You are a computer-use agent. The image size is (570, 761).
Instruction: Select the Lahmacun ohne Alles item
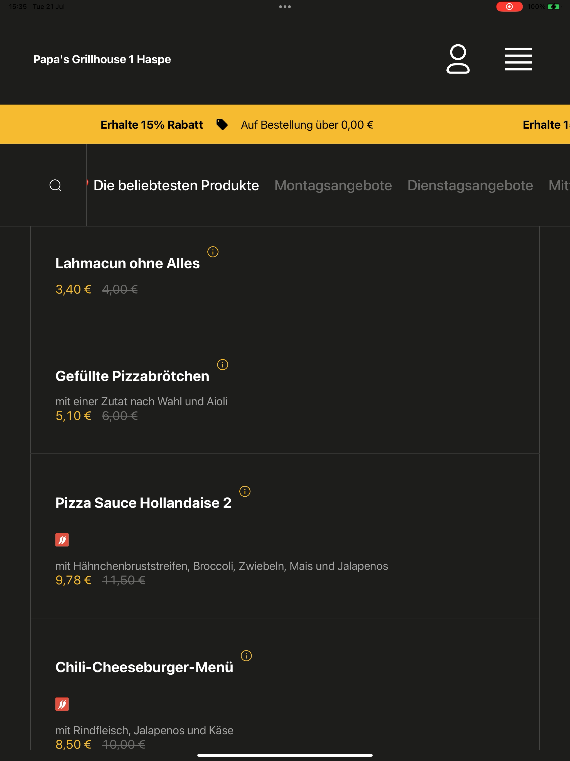[x=285, y=277]
